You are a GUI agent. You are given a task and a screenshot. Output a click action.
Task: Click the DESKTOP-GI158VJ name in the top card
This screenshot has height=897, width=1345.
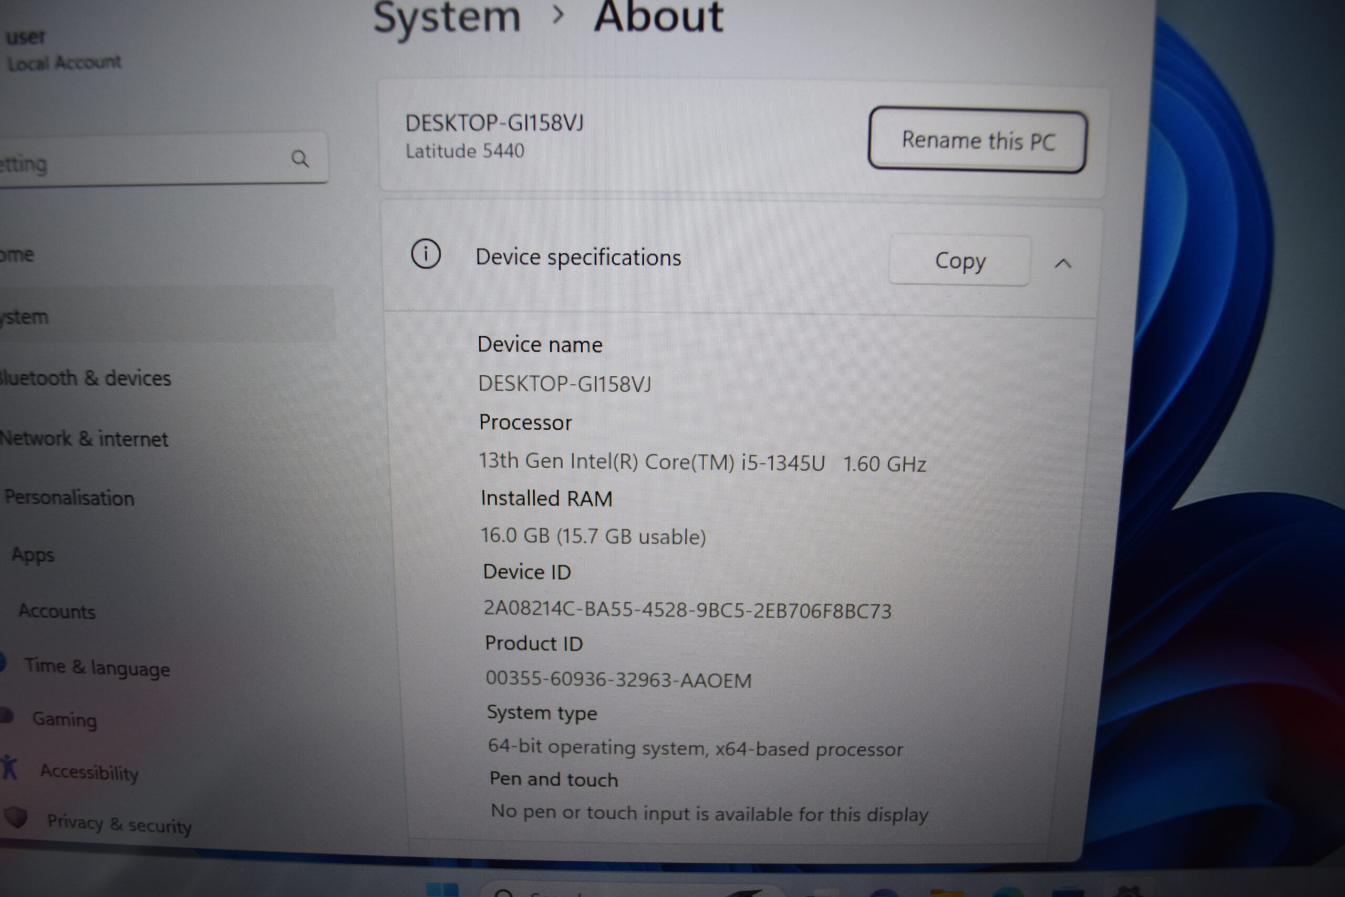coord(494,123)
